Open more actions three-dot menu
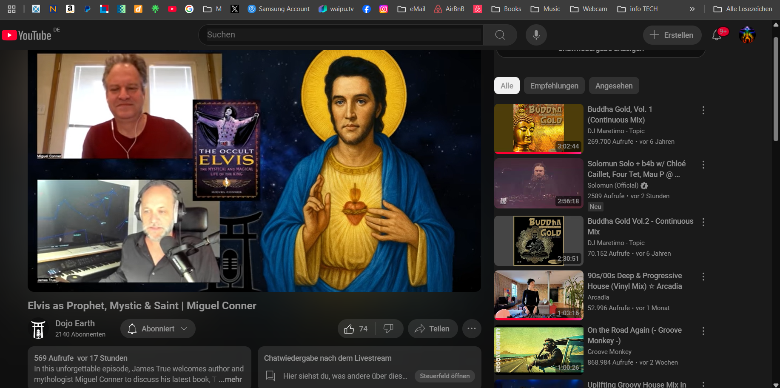The image size is (780, 388). 472,329
